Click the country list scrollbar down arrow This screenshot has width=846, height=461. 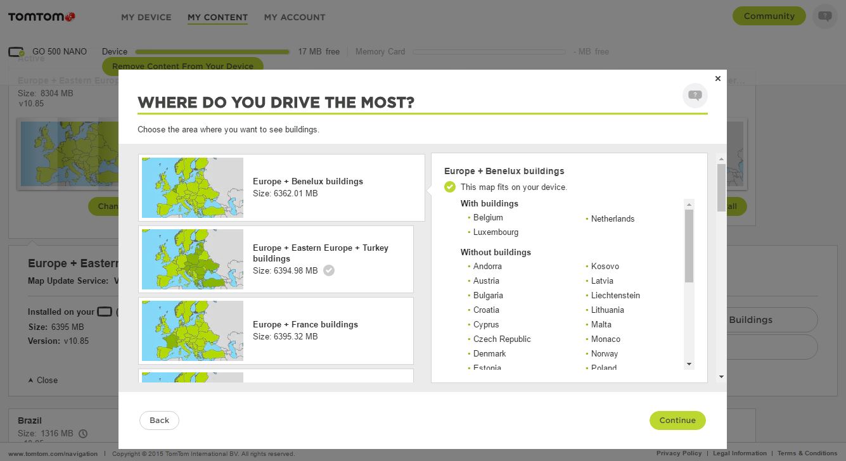click(689, 364)
